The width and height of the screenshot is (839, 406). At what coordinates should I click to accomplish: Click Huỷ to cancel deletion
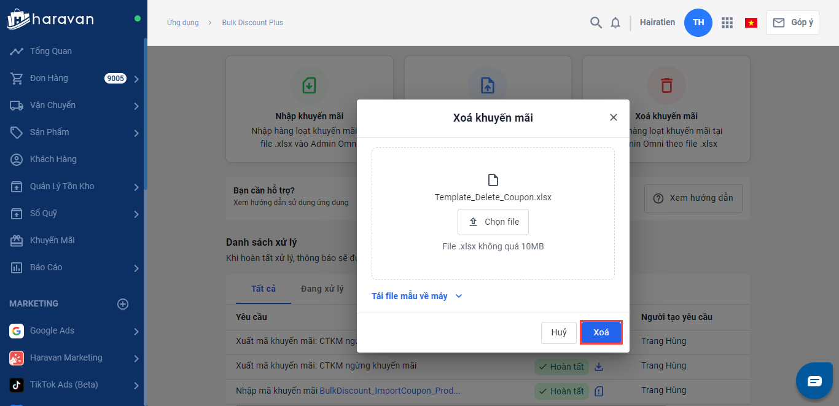pos(559,332)
